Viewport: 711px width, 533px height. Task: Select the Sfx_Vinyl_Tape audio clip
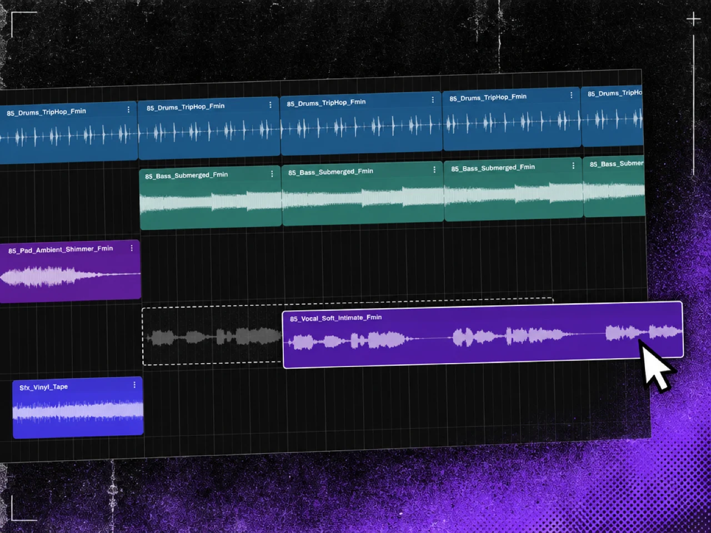point(78,408)
